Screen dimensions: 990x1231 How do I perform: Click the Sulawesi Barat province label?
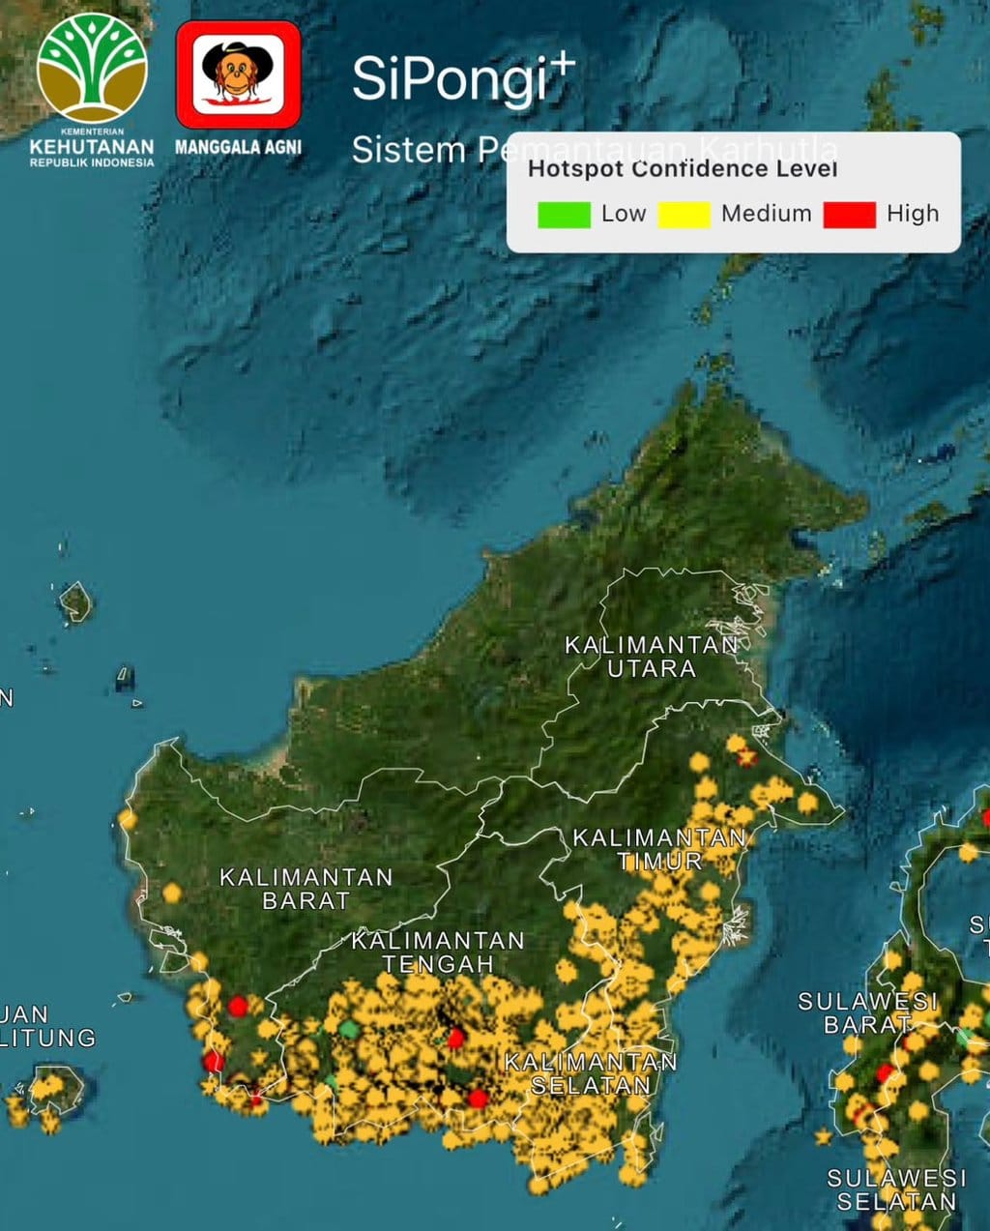pyautogui.click(x=868, y=1012)
